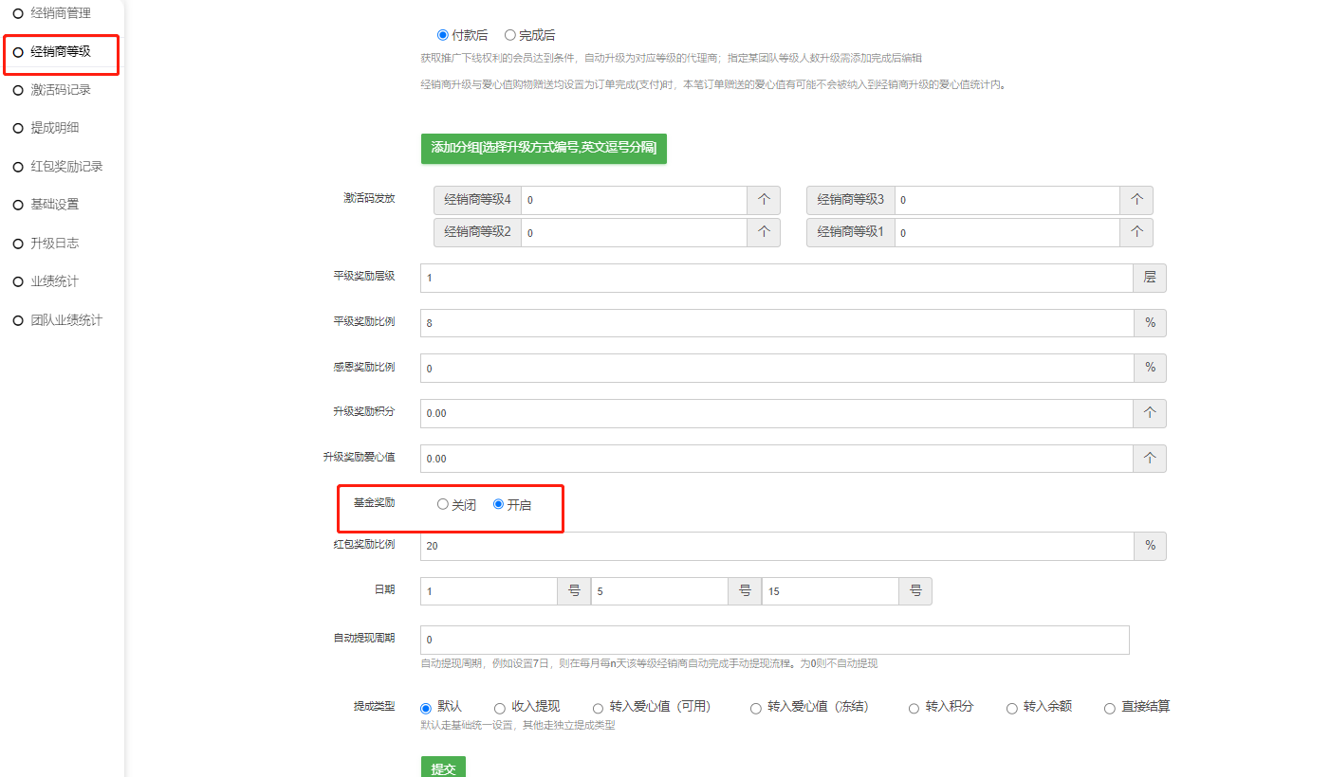The image size is (1330, 777).
Task: Click the circle icon beside 团队业绩统计
Action: click(x=18, y=320)
